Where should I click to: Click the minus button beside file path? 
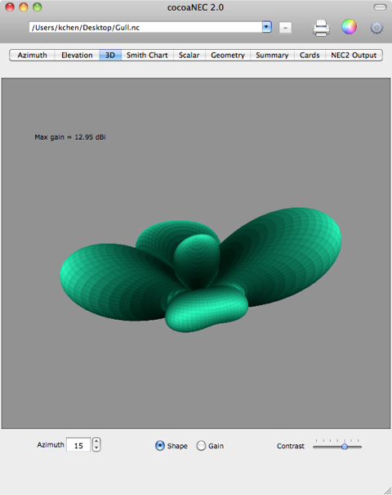pos(285,28)
